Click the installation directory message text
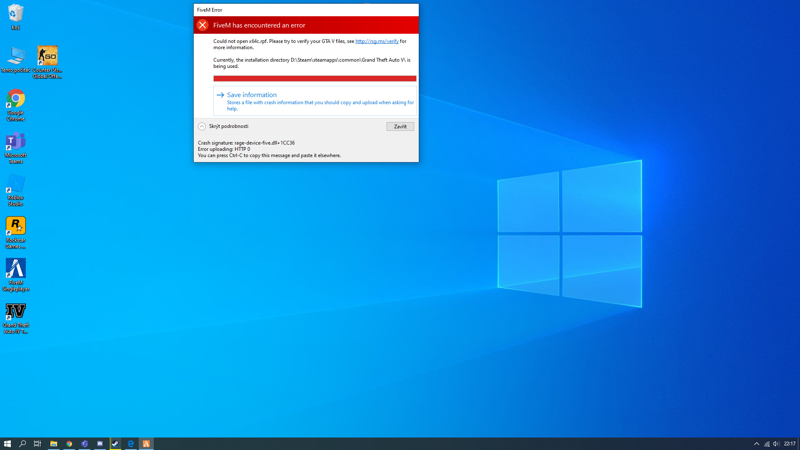 (312, 63)
